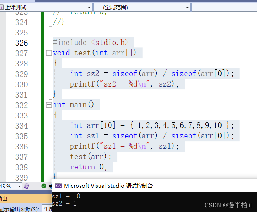Click the green change-tracking margin bar
Image resolution: width=257 pixels, height=212 pixels.
pos(43,97)
